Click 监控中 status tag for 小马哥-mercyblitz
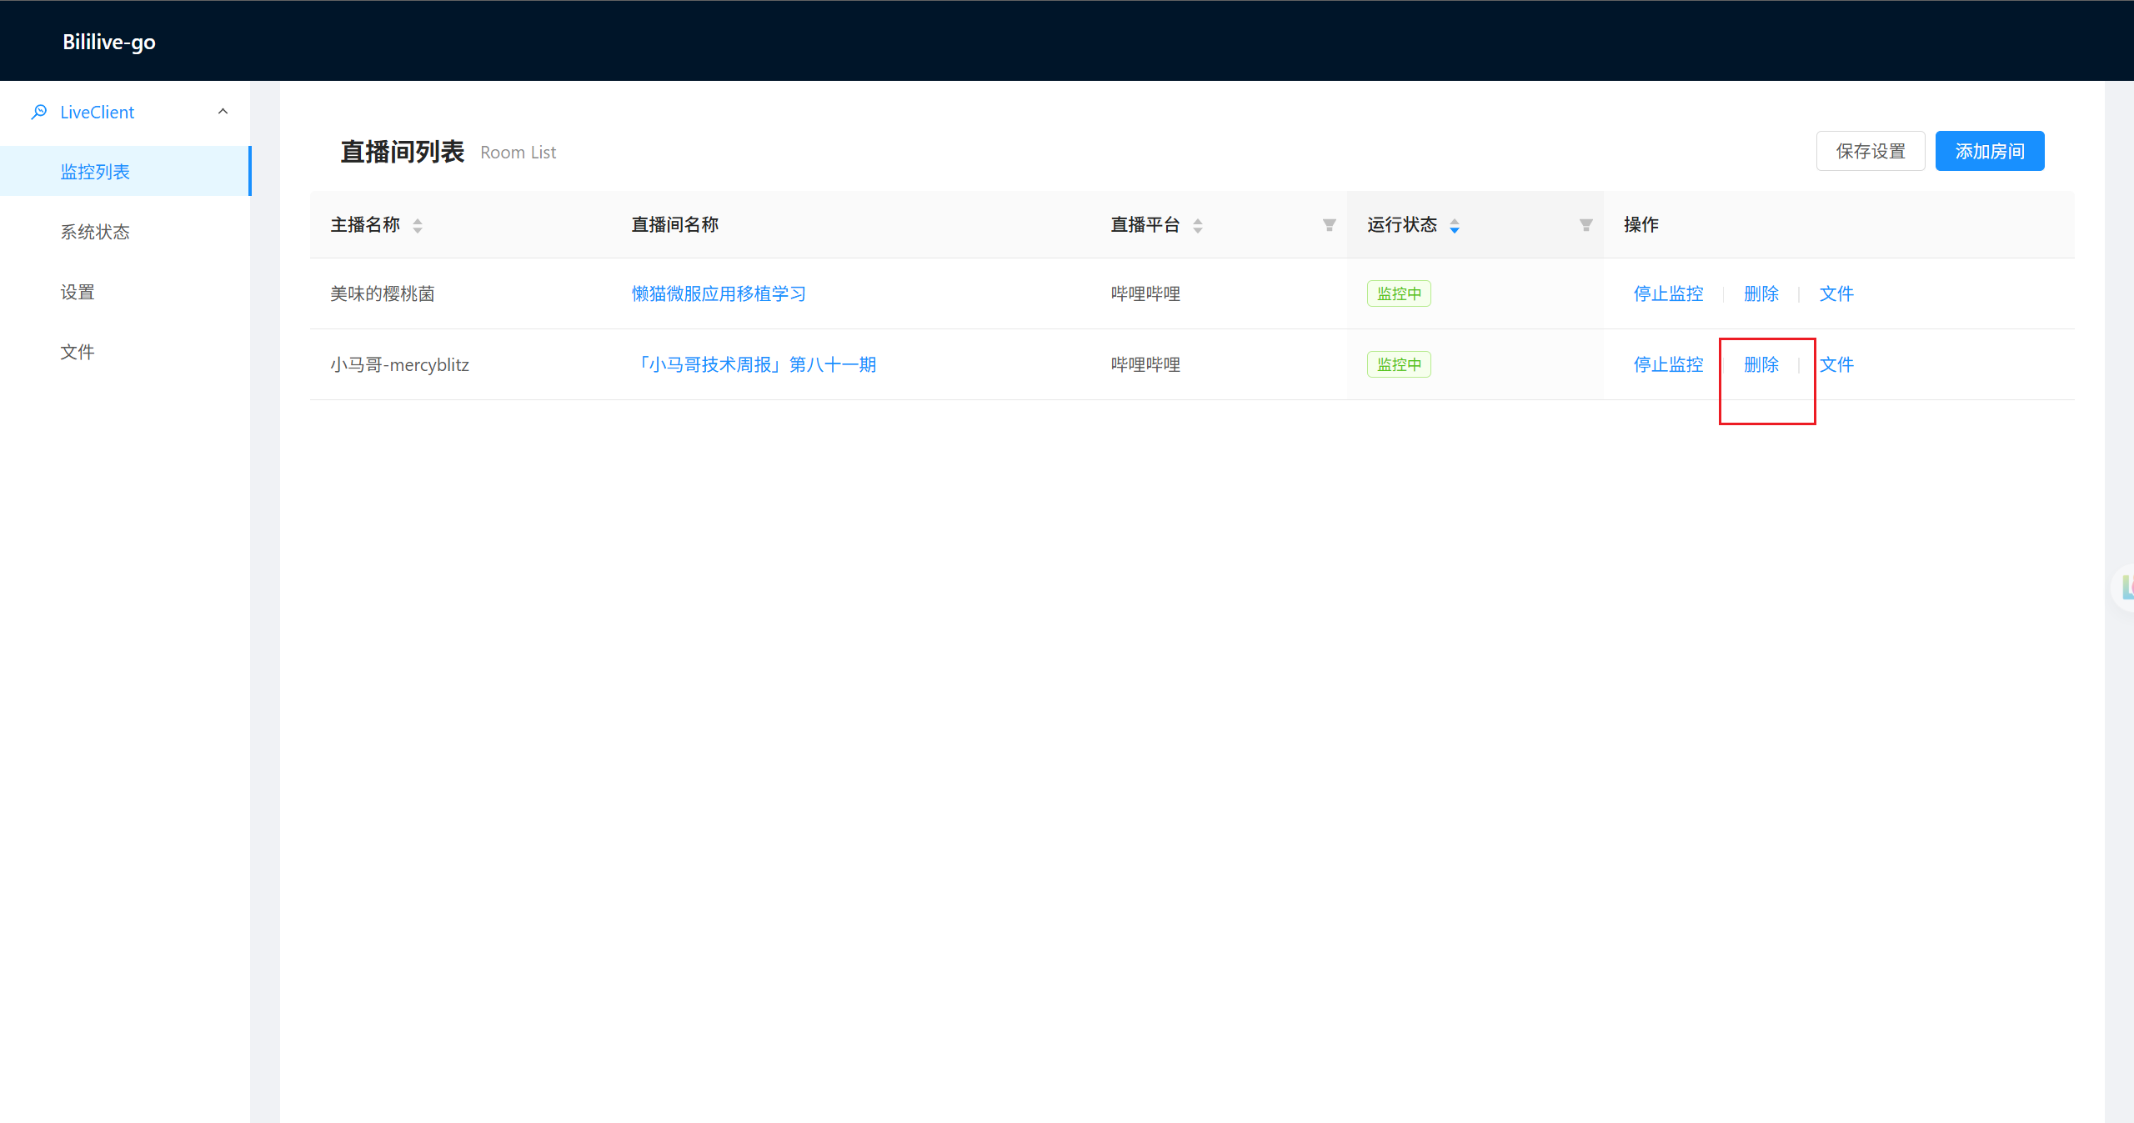The image size is (2134, 1123). point(1399,364)
